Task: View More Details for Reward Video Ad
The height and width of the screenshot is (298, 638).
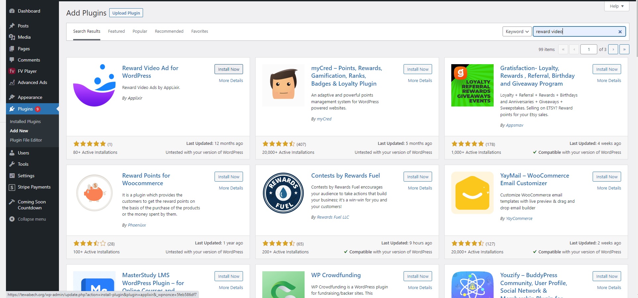Action: [x=231, y=80]
